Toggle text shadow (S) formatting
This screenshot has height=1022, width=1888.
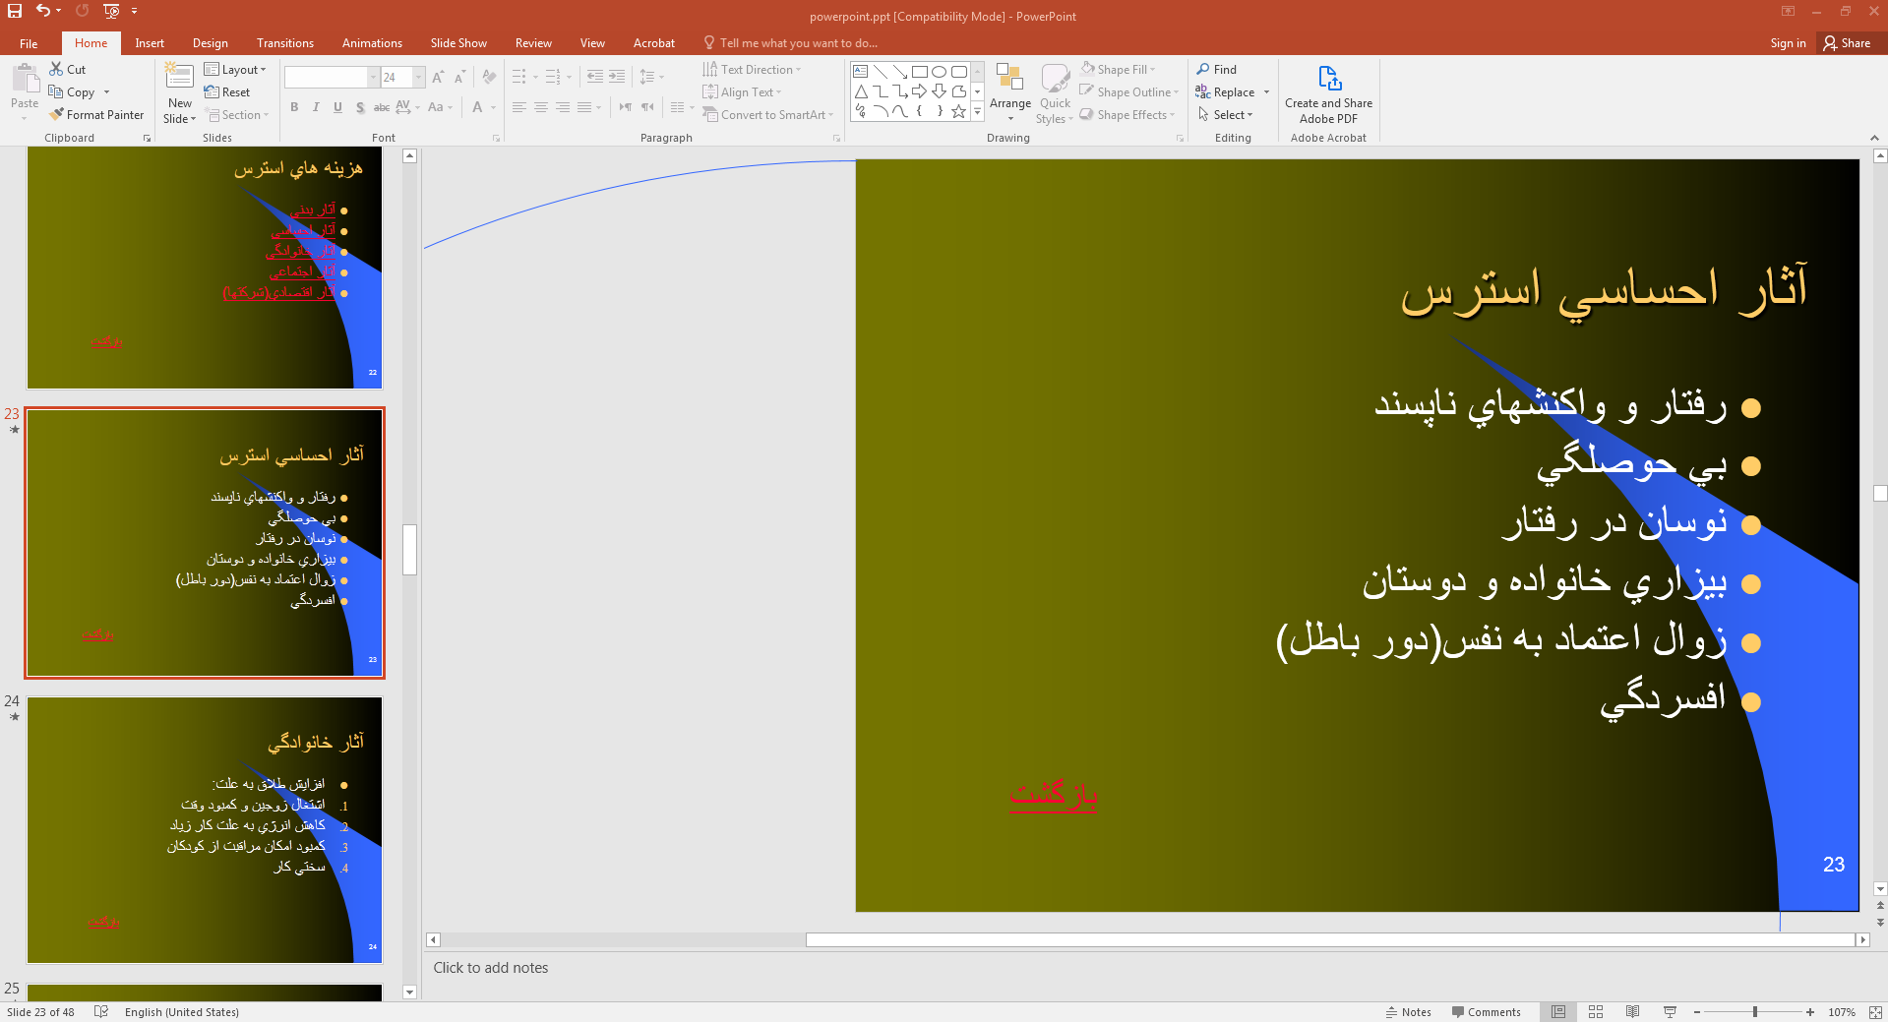(360, 107)
